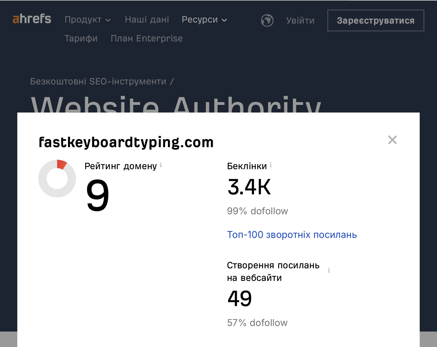The width and height of the screenshot is (437, 347).
Task: Show info for Рейтинг домену
Action: (161, 165)
